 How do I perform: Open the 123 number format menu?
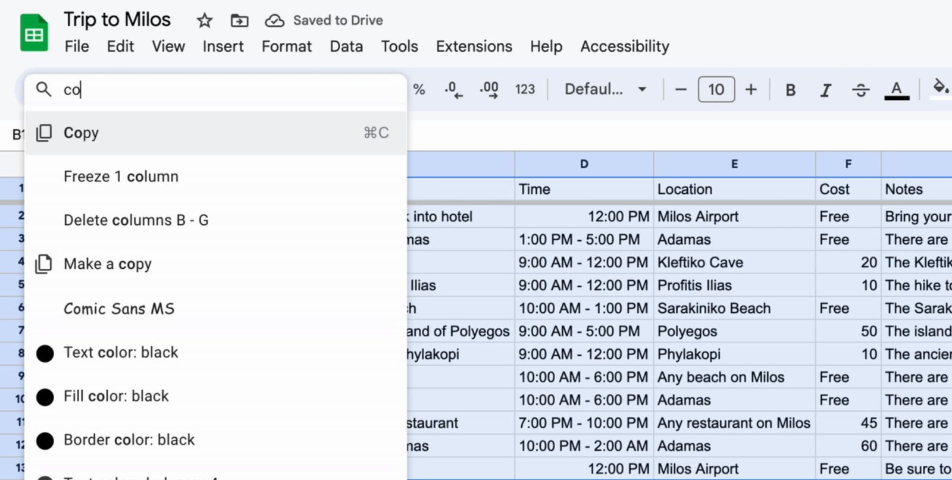[x=525, y=89]
